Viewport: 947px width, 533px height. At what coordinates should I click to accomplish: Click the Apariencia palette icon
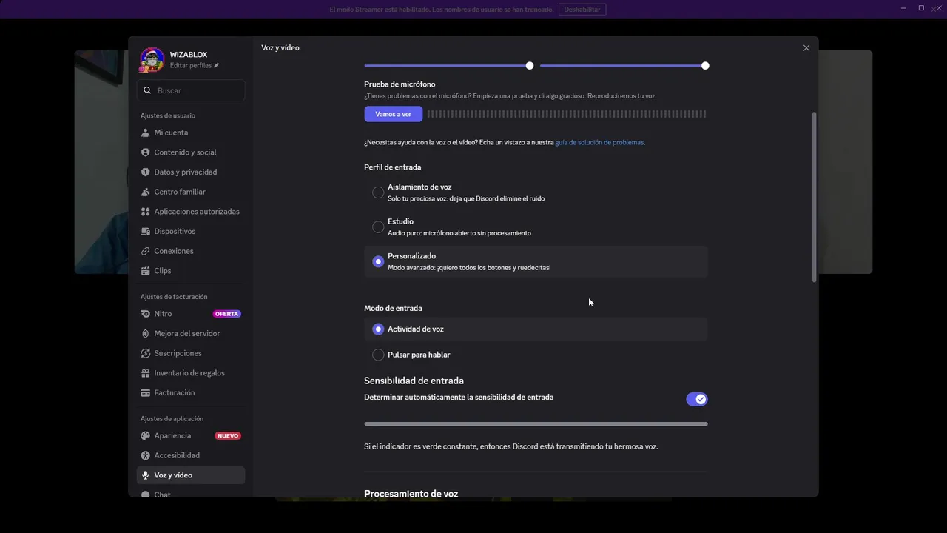pos(146,436)
